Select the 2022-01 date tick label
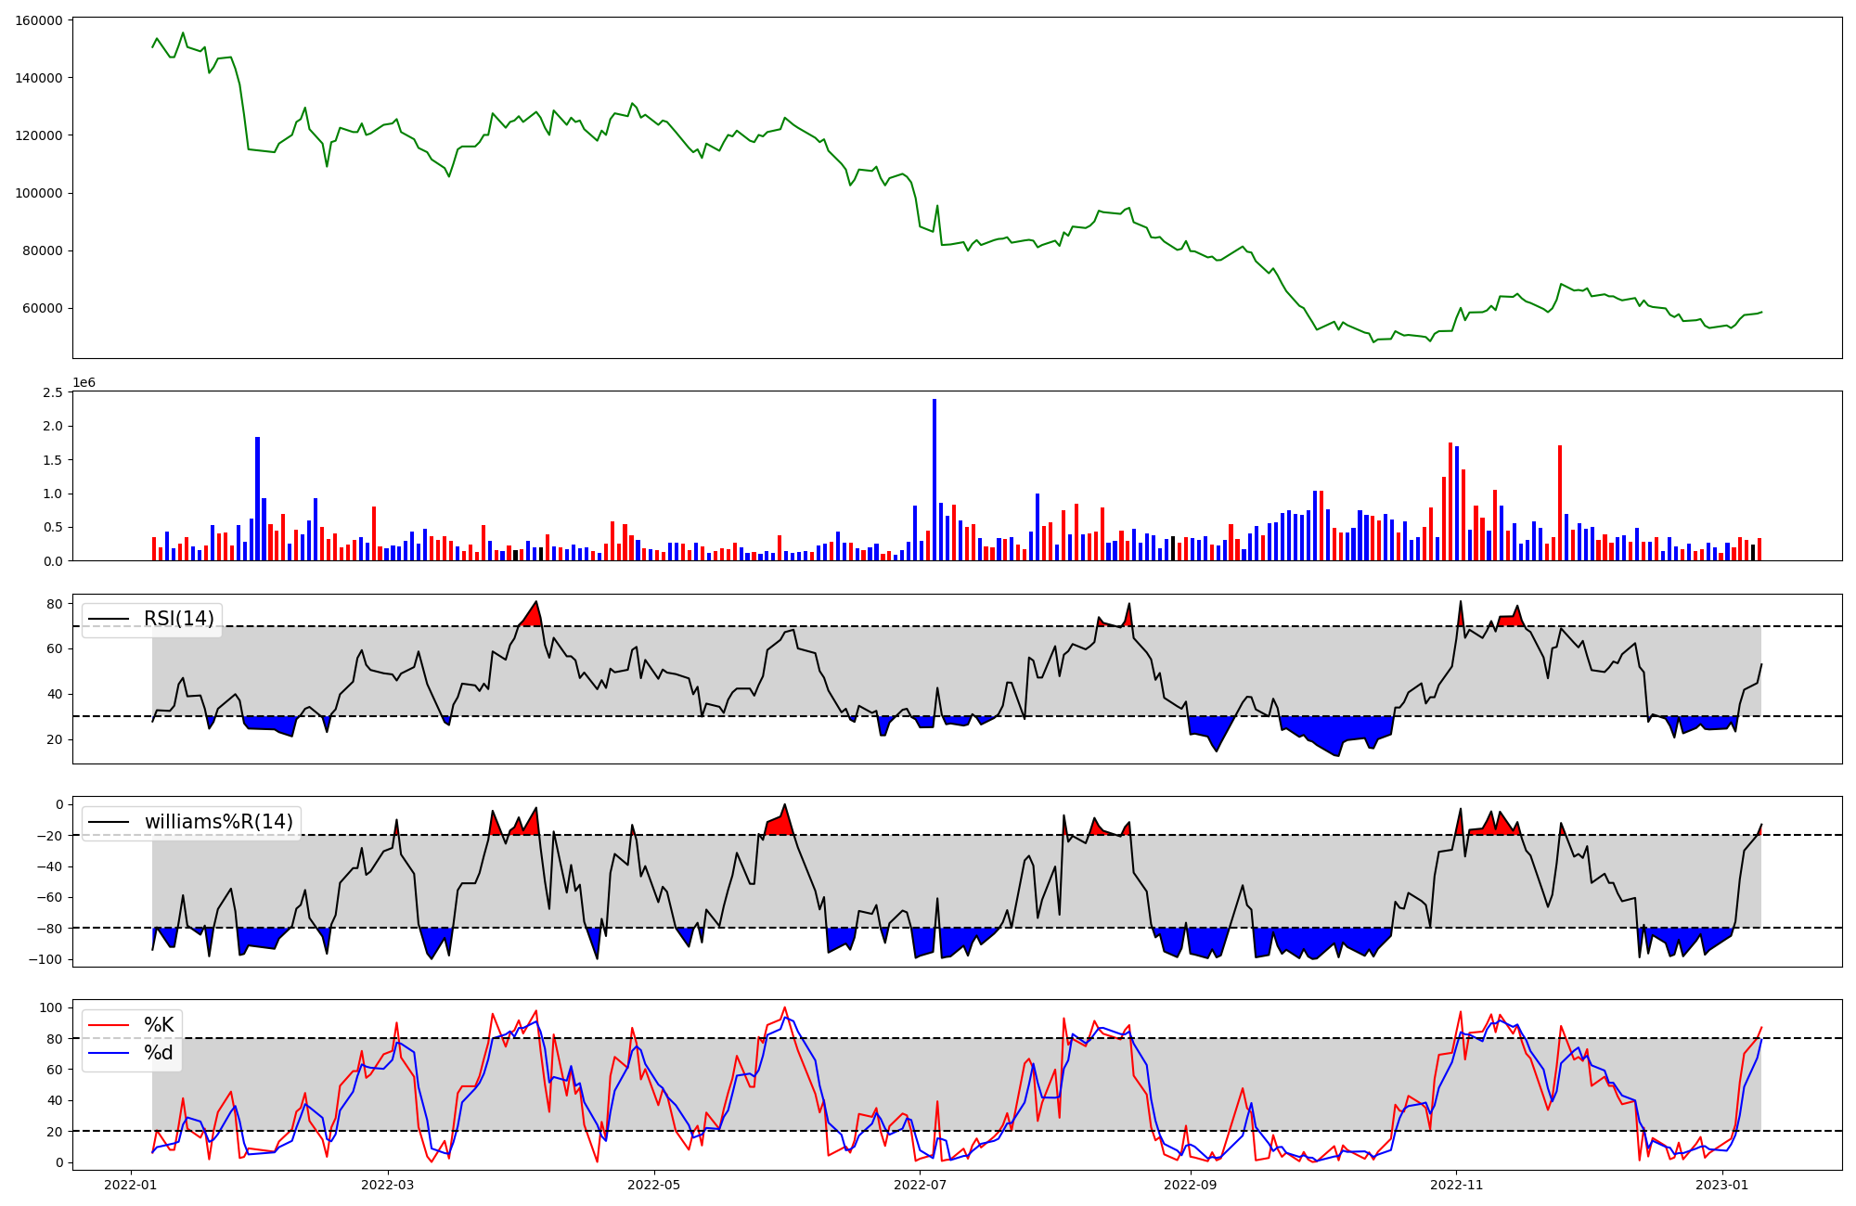The width and height of the screenshot is (1856, 1206). (x=131, y=1185)
